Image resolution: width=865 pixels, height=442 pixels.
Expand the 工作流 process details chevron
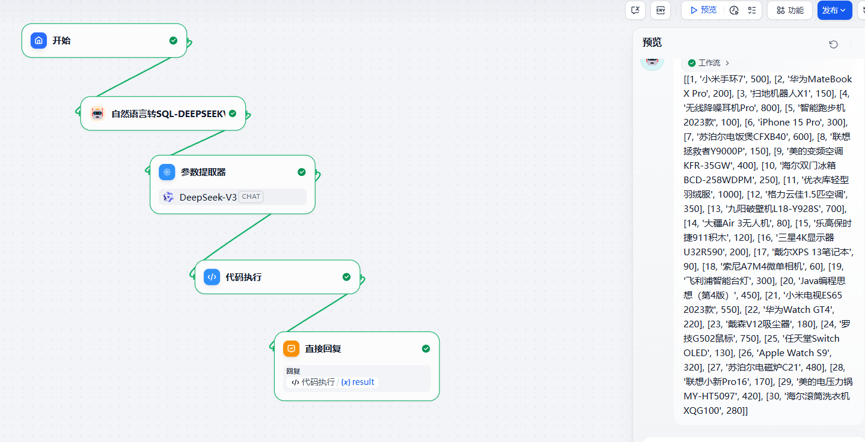click(x=727, y=63)
